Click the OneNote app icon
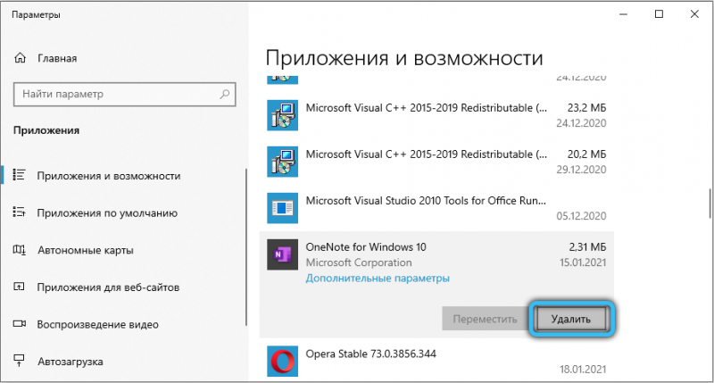 coord(282,254)
